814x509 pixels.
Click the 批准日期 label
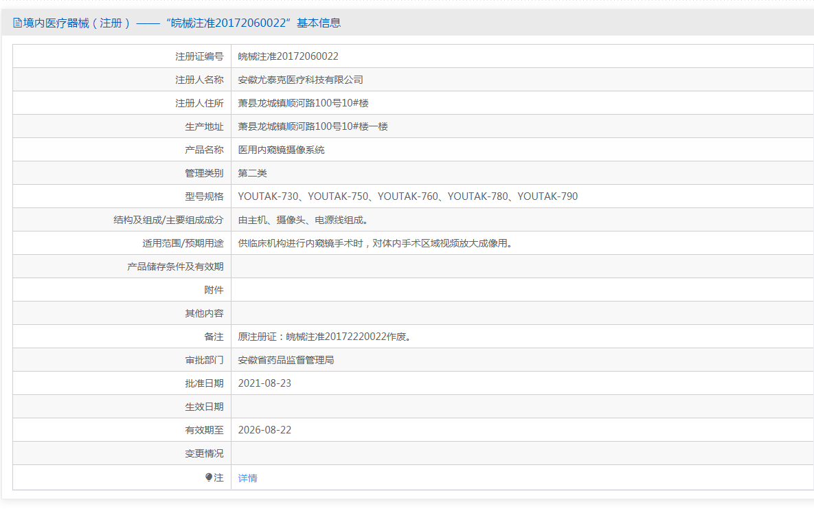[x=204, y=383]
